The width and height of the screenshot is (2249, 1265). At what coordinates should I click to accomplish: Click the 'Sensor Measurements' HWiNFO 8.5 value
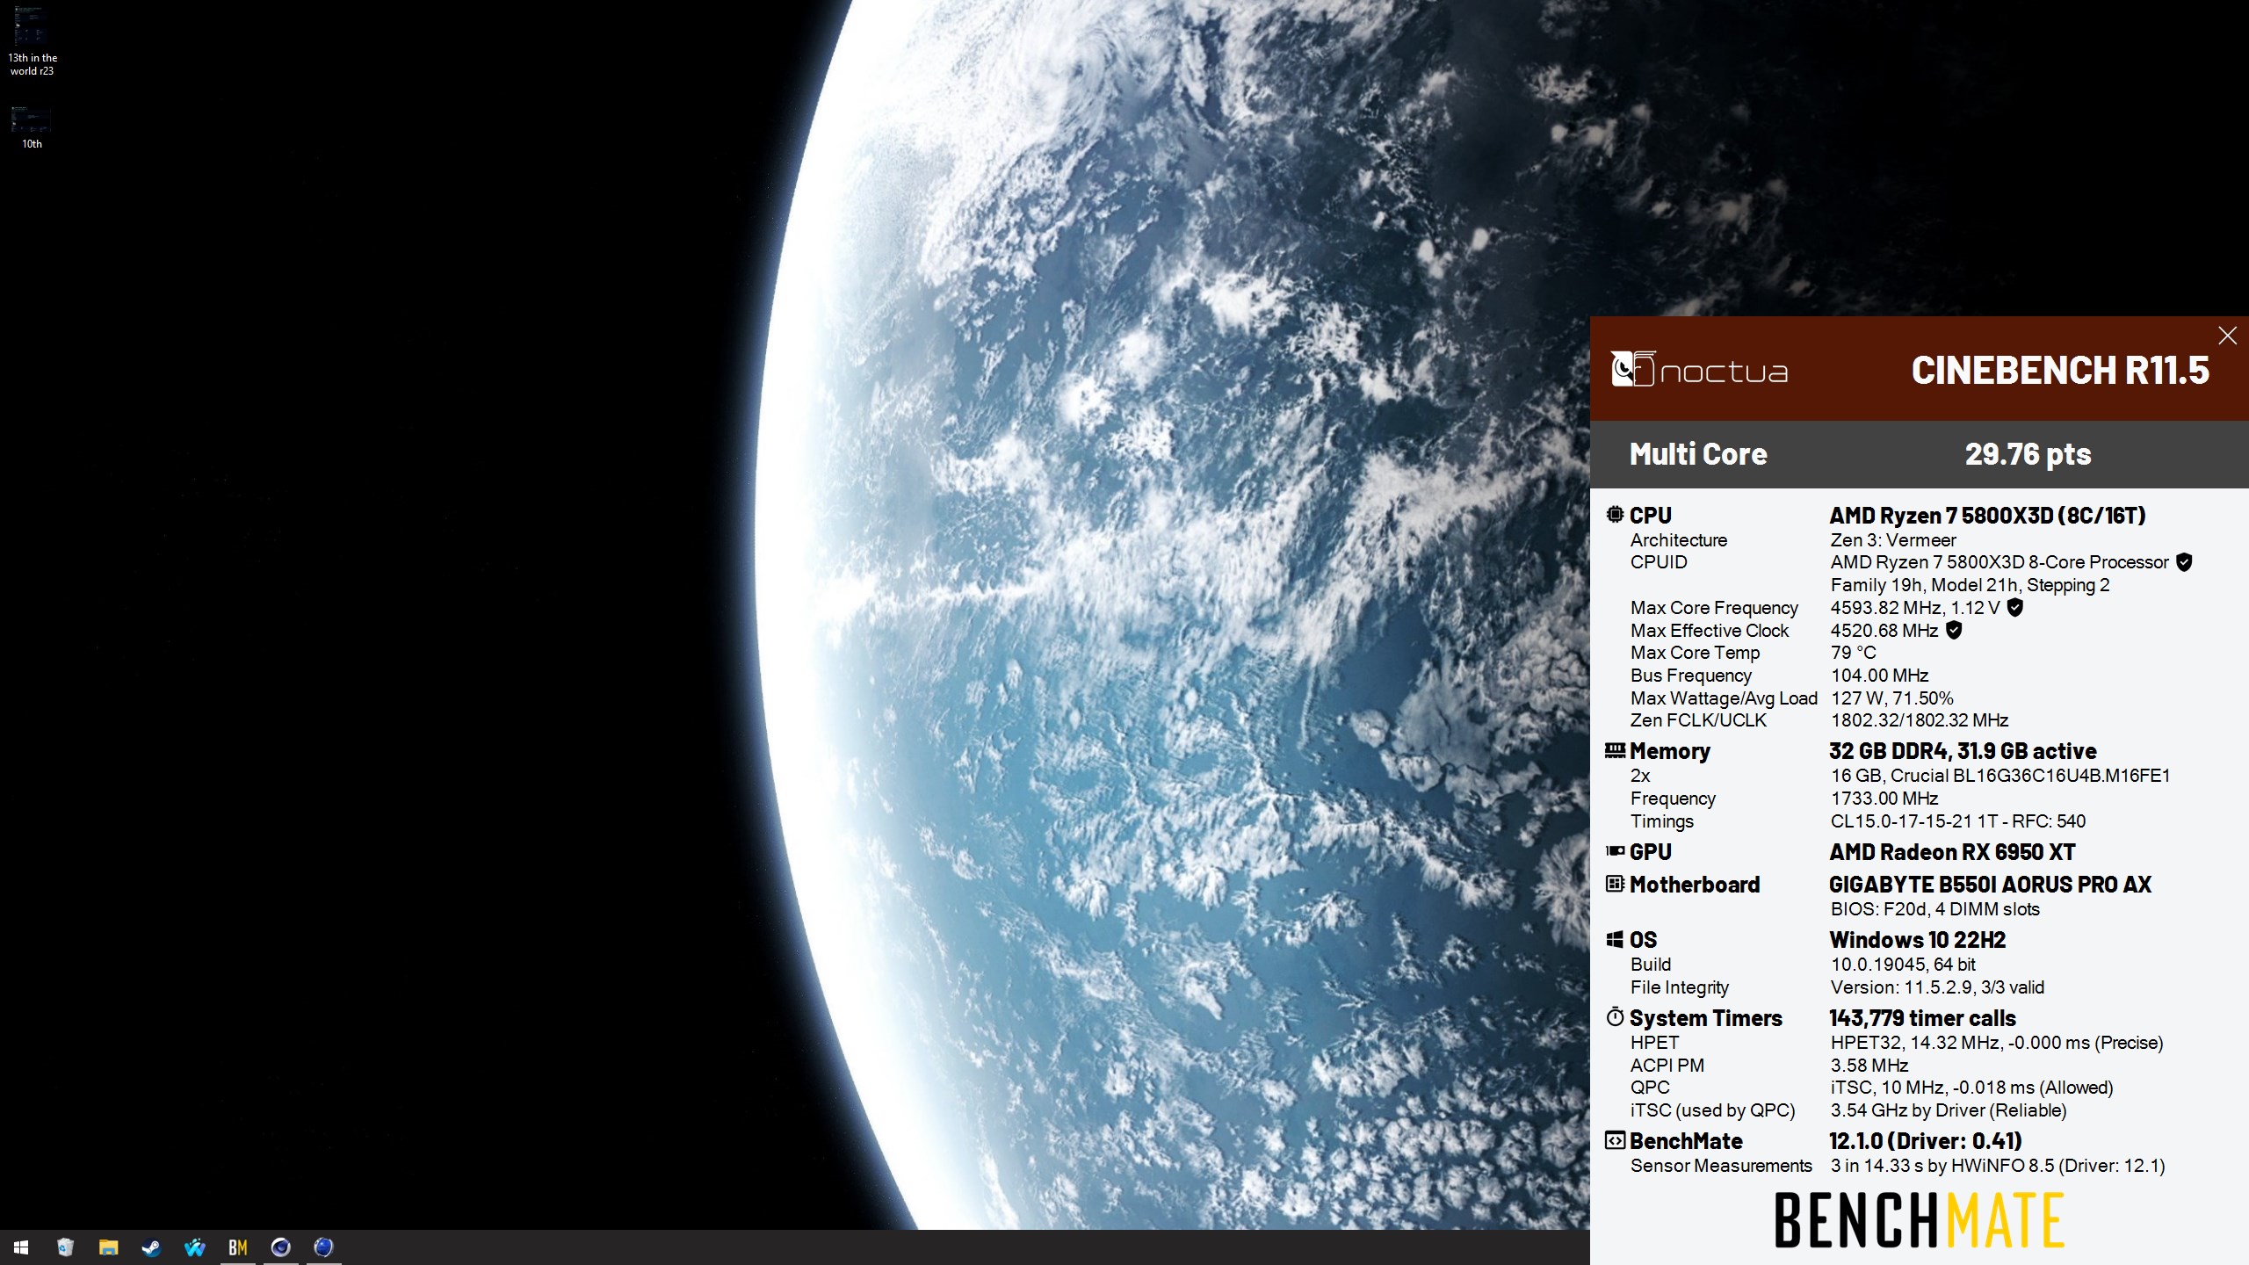tap(1998, 1166)
